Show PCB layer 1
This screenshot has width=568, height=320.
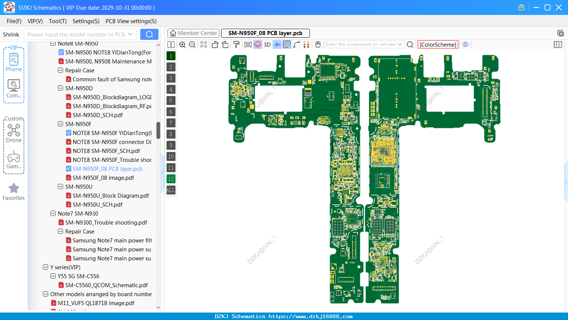tap(171, 56)
